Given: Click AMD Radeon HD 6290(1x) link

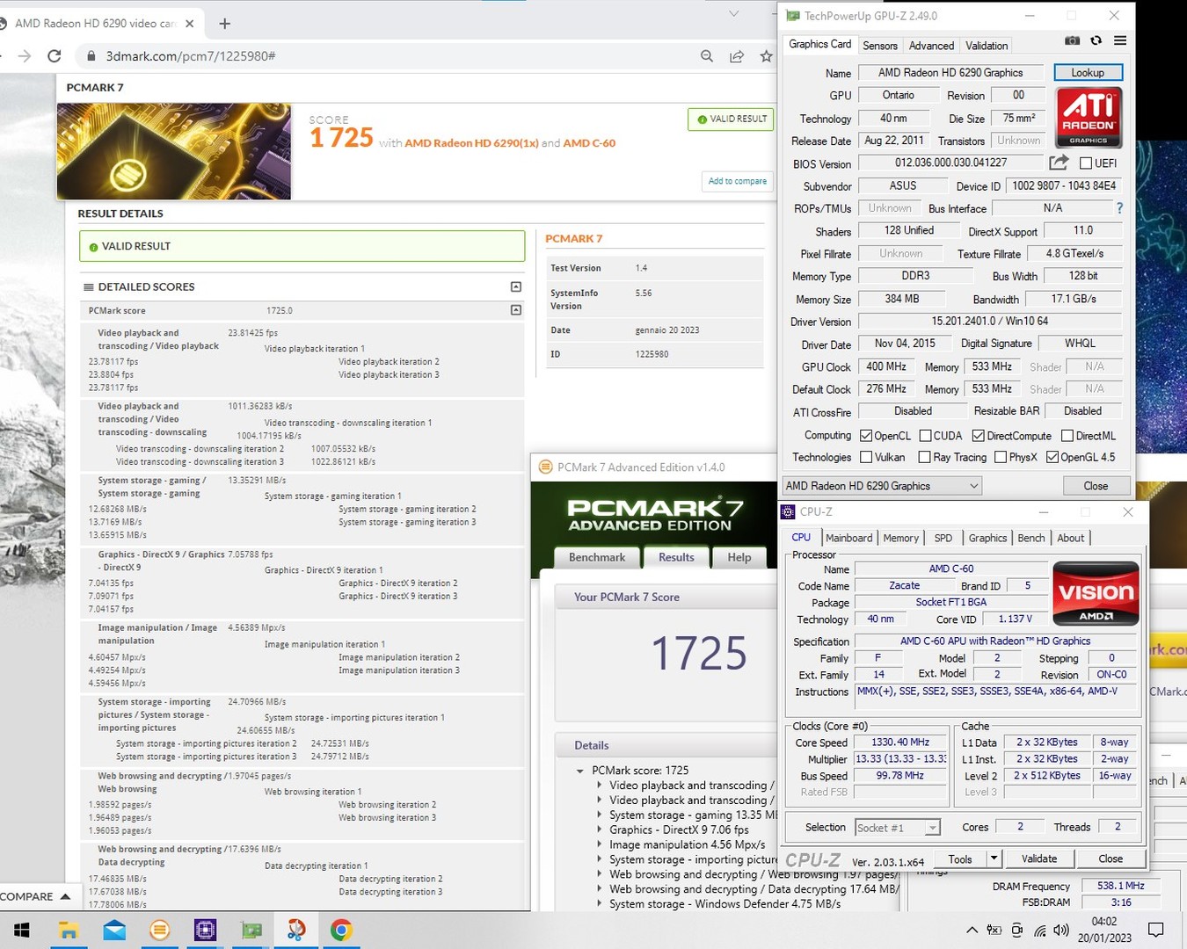Looking at the screenshot, I should point(471,143).
